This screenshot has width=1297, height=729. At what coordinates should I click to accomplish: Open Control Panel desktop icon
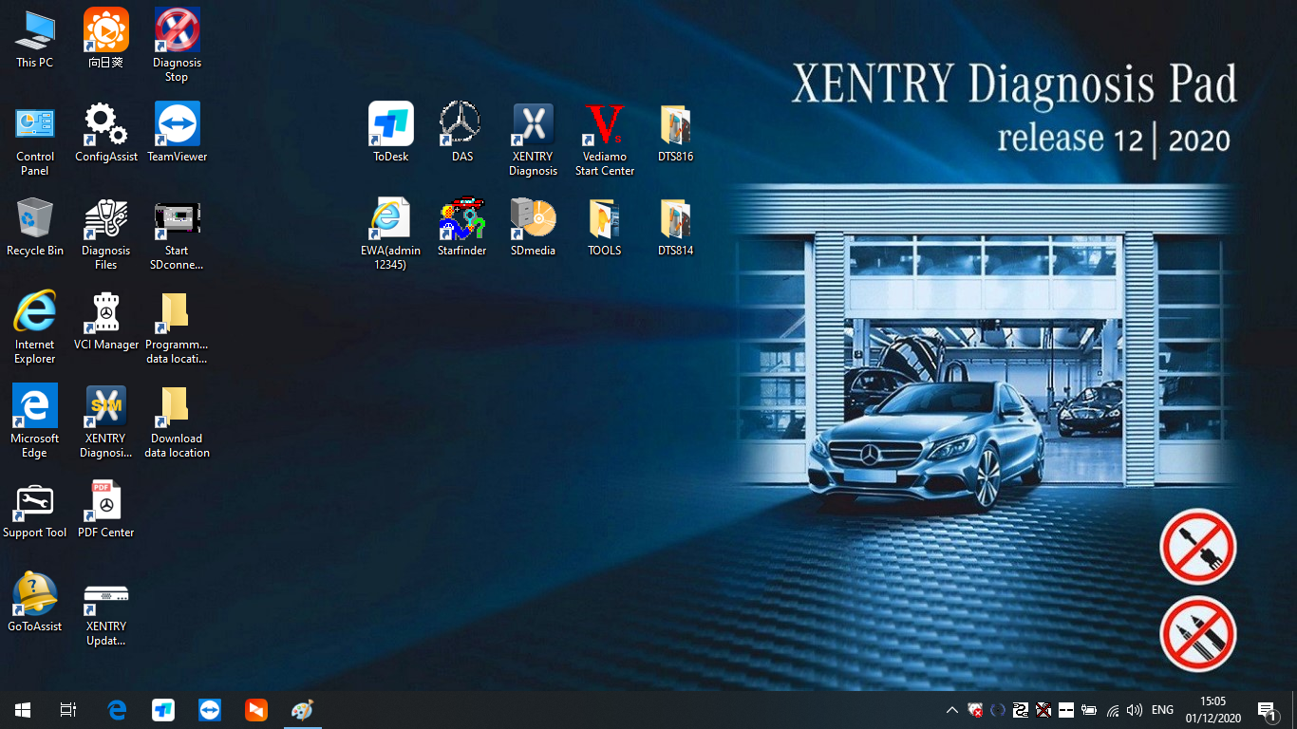pos(35,140)
